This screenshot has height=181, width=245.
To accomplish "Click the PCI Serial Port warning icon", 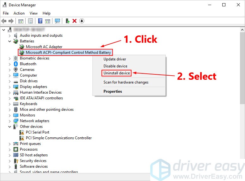I will click(22, 132).
